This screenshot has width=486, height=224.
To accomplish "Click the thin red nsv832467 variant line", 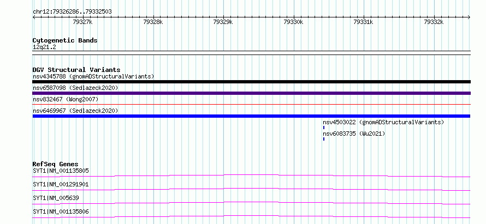I will pyautogui.click(x=251, y=105).
